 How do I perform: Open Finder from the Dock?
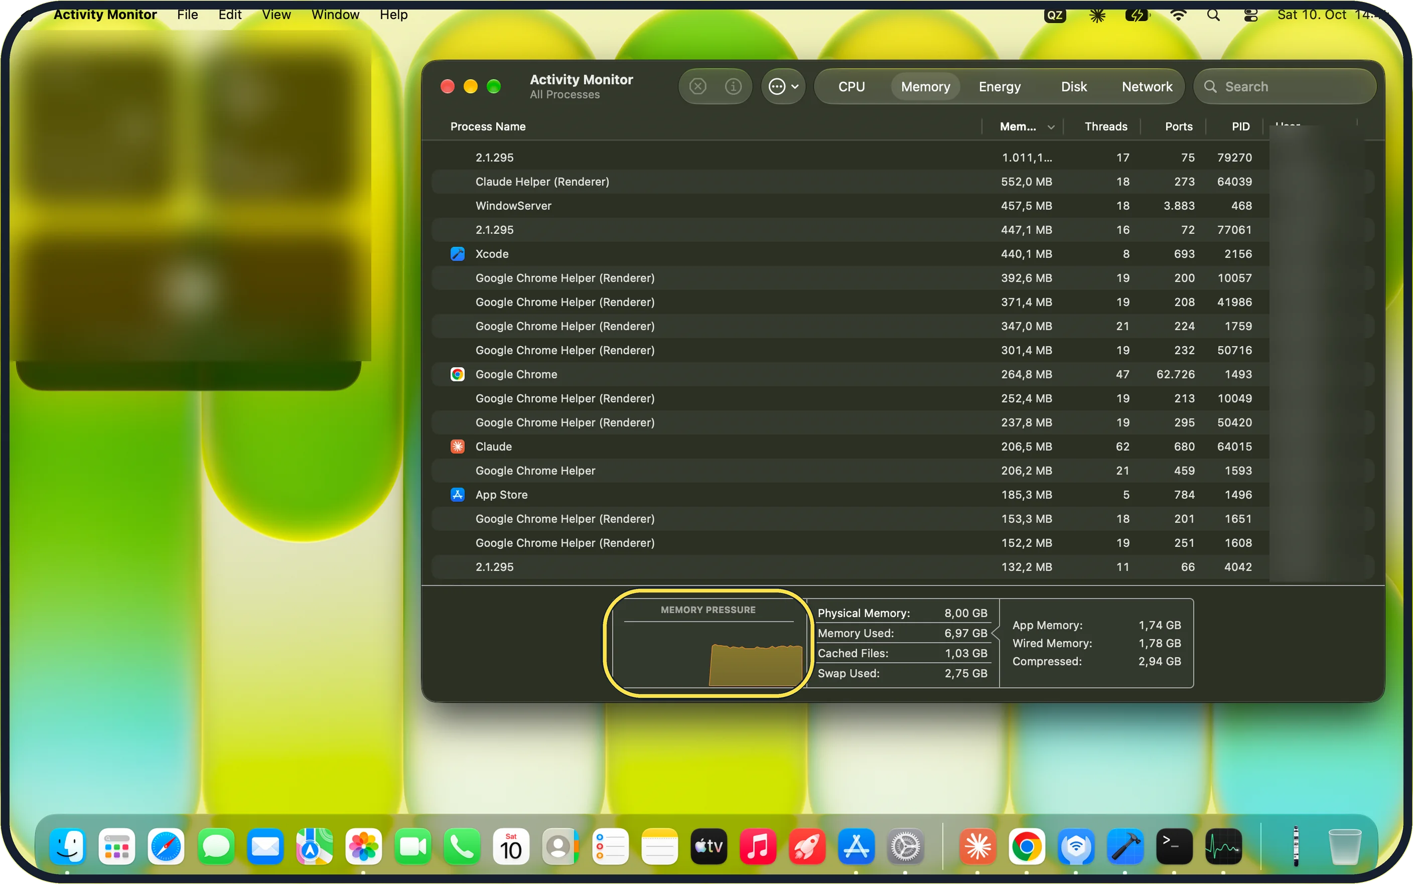click(x=67, y=846)
